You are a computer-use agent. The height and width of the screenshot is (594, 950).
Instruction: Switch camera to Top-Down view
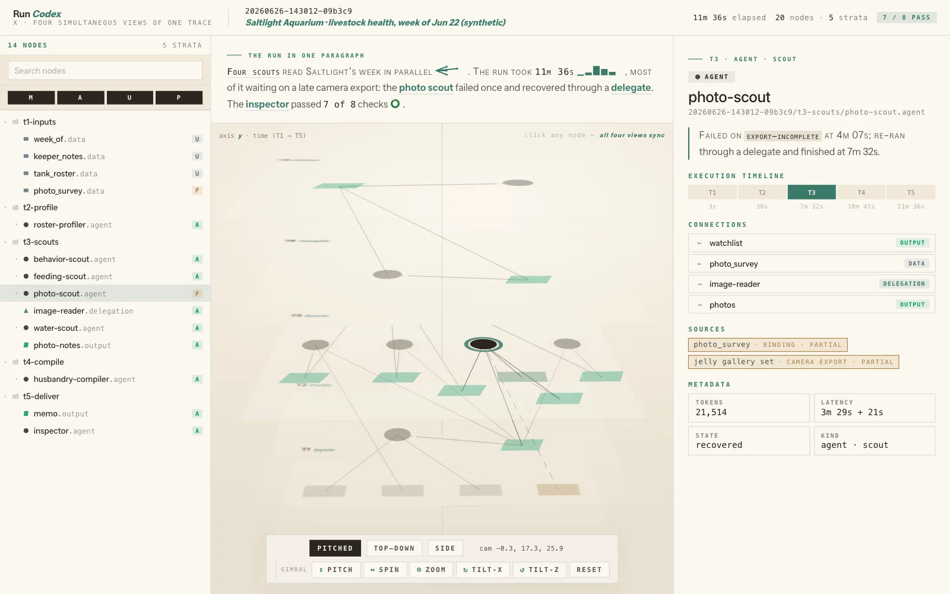click(394, 548)
